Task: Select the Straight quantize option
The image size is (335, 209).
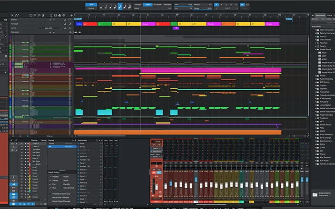Action: pyautogui.click(x=138, y=4)
